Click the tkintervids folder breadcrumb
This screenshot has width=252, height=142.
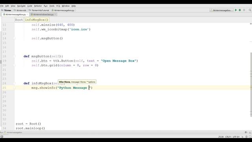20,10
